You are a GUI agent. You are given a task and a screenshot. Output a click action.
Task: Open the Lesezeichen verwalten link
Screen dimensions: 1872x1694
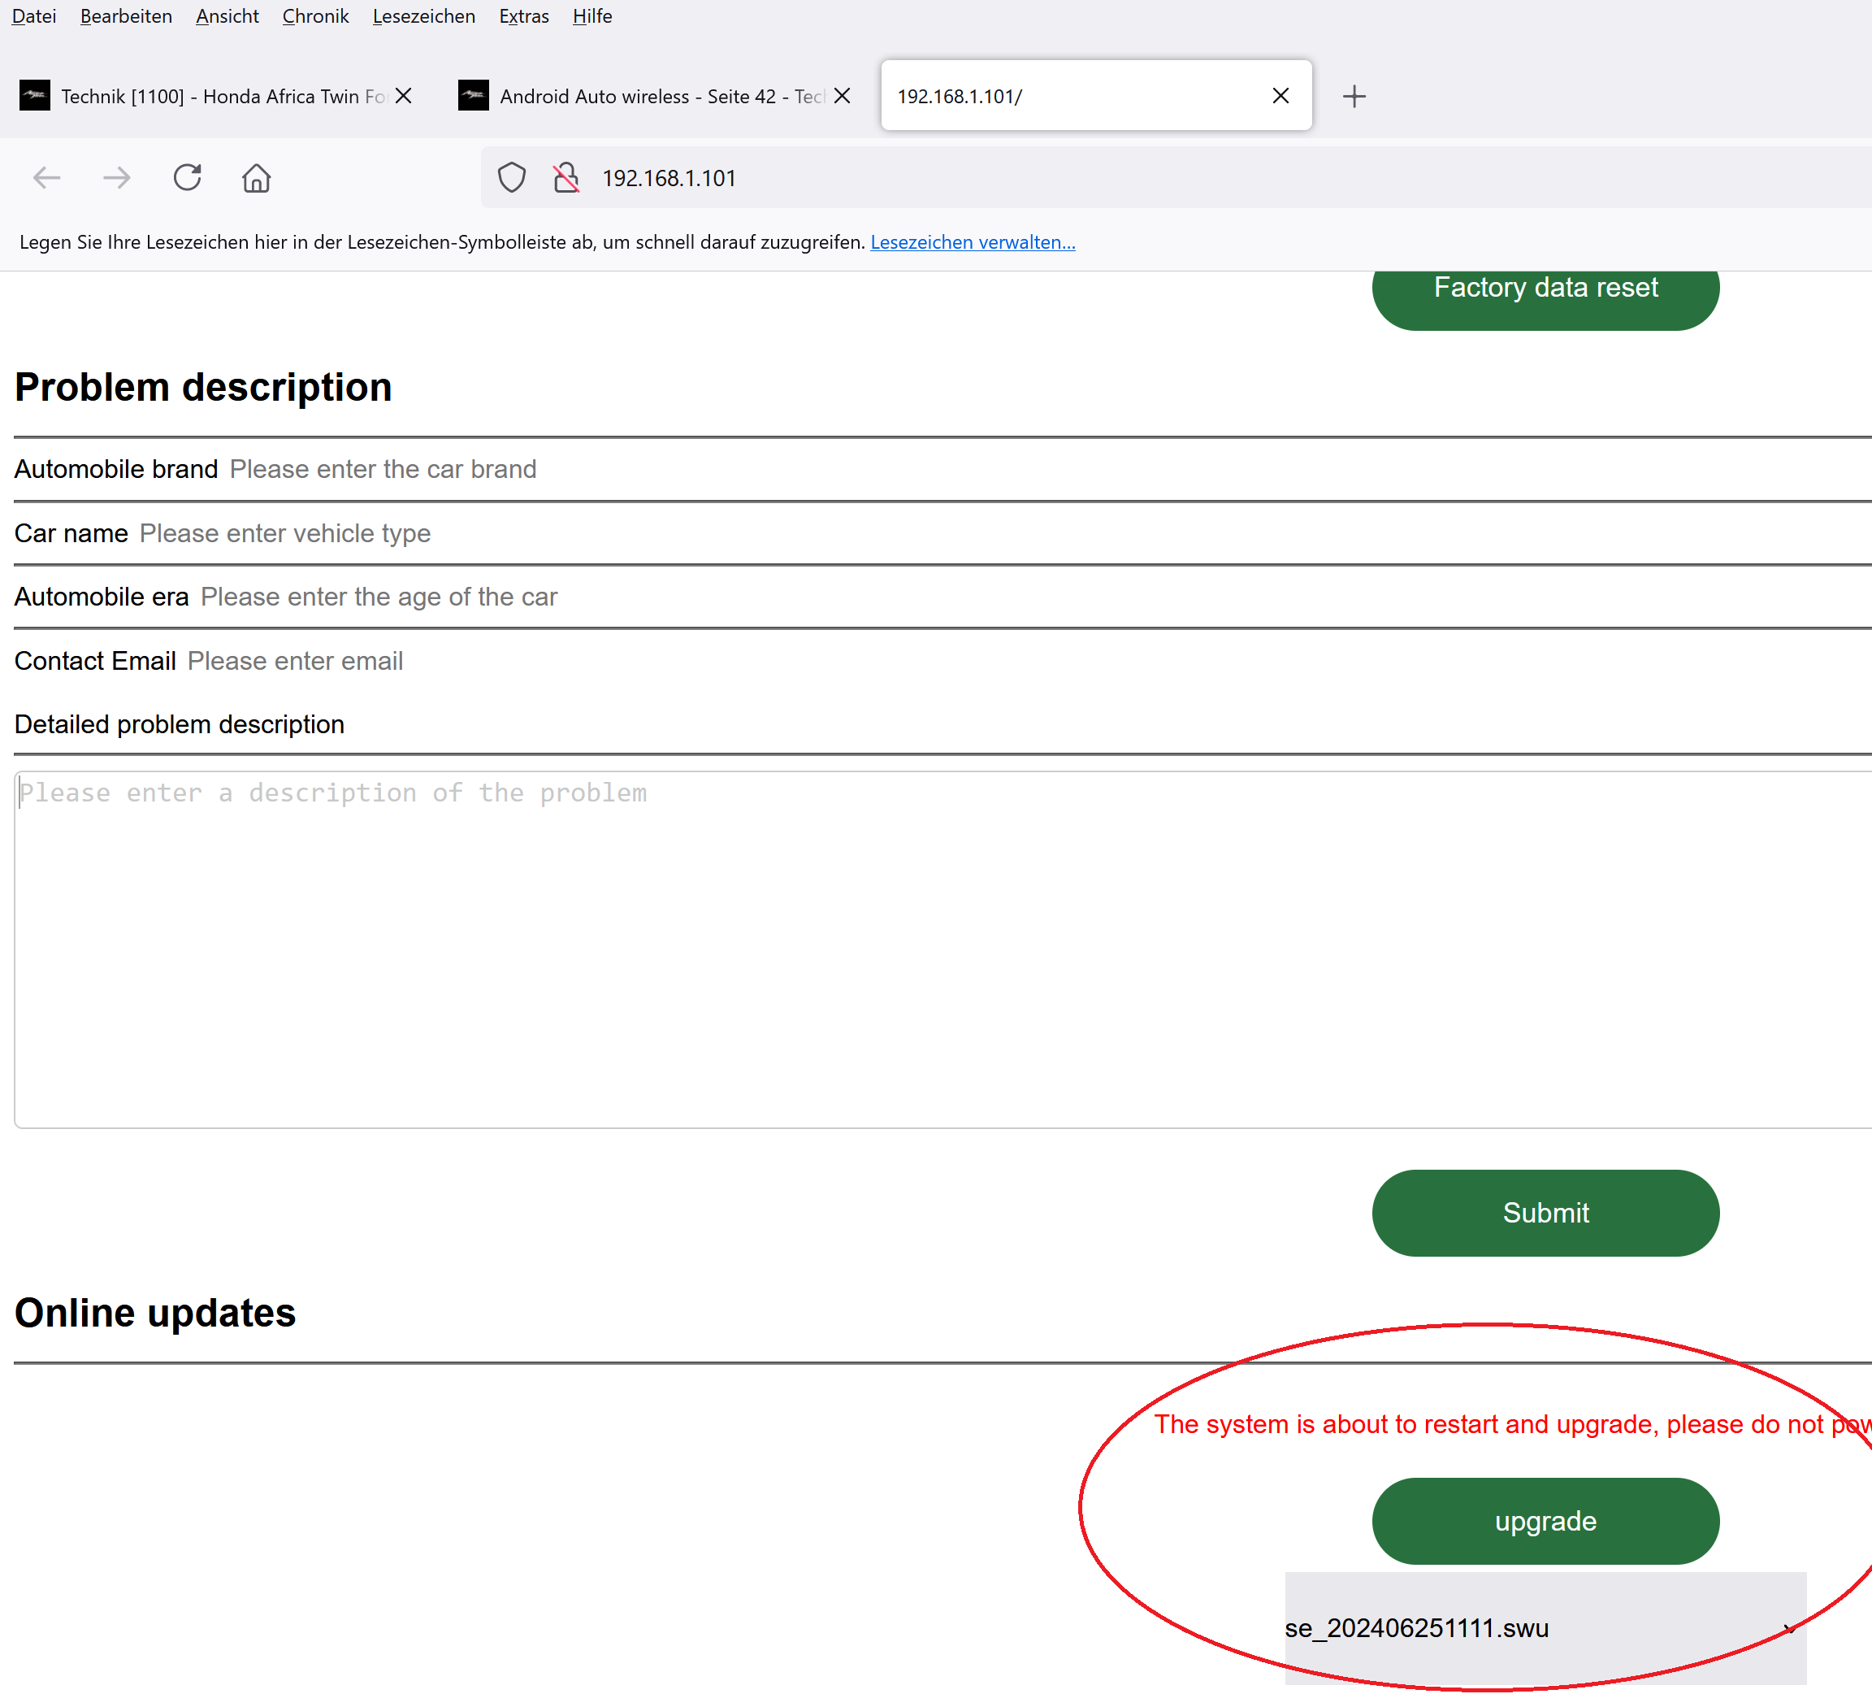pos(973,241)
